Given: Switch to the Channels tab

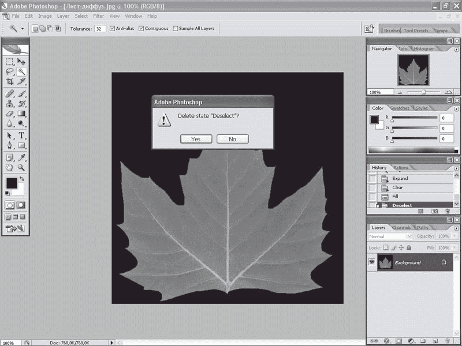Looking at the screenshot, I should (401, 227).
